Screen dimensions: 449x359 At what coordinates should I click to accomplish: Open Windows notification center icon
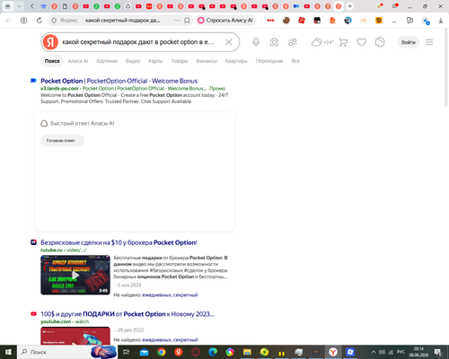[x=438, y=352]
